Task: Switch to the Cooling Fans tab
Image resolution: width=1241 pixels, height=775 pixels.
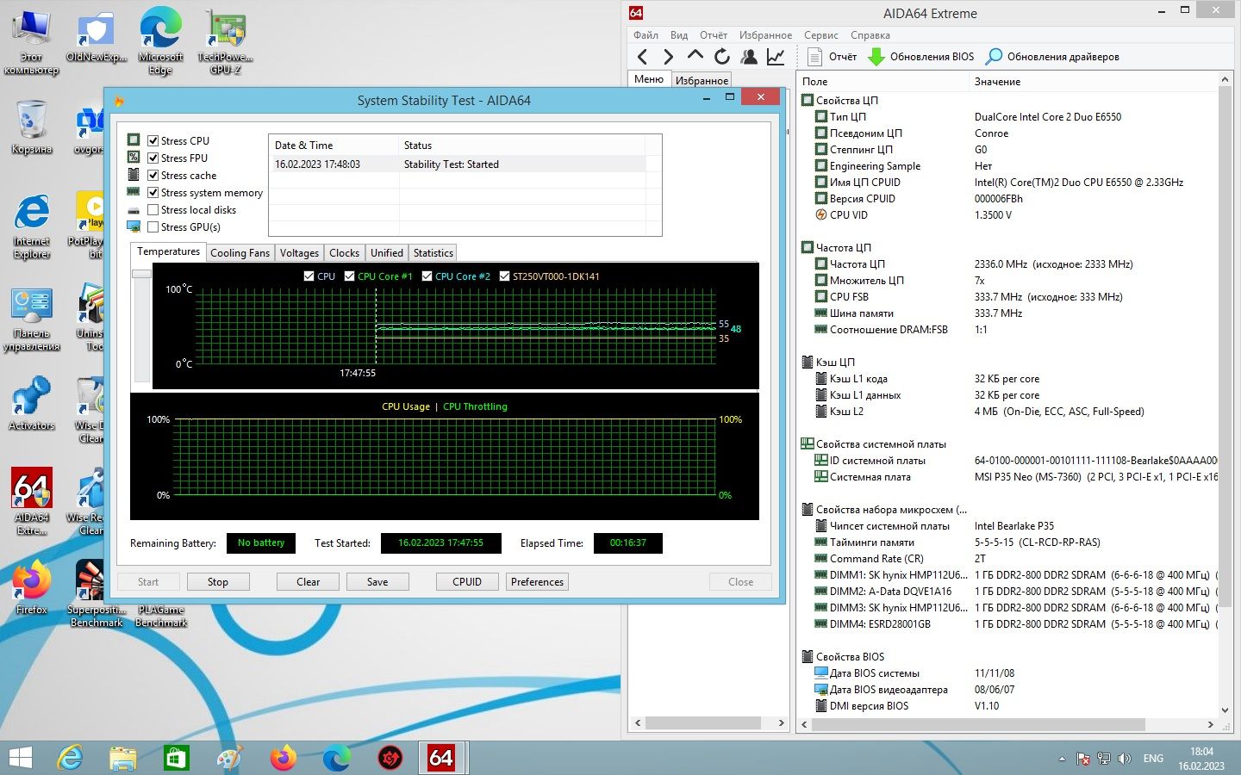Action: coord(240,253)
